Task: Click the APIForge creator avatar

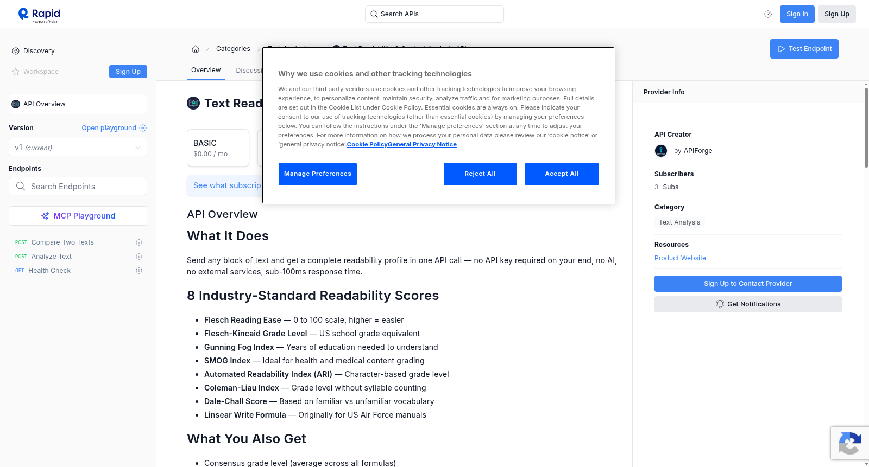Action: pyautogui.click(x=661, y=151)
